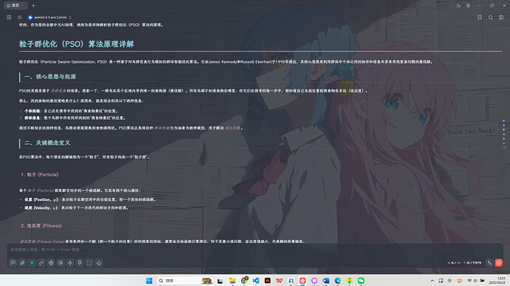Open settings gear in title bar
Image resolution: width=510 pixels, height=286 pixels.
[469, 5]
